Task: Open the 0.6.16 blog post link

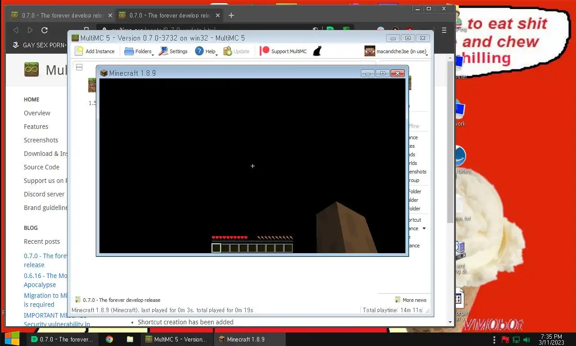Action: [45, 280]
